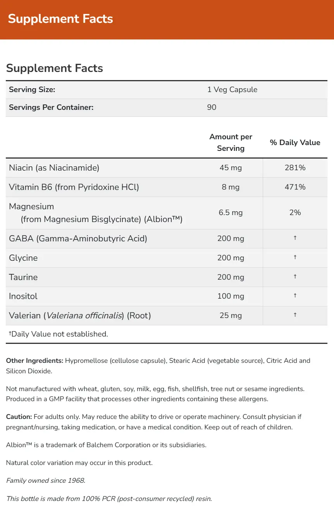The width and height of the screenshot is (334, 511).
Task: Click the bold Other Ingredients label
Action: [x=34, y=361]
